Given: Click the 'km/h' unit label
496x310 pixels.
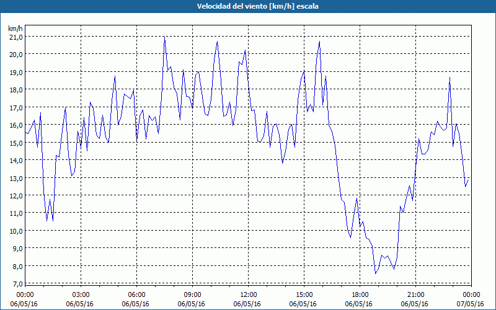Looking at the screenshot, I should pos(15,29).
